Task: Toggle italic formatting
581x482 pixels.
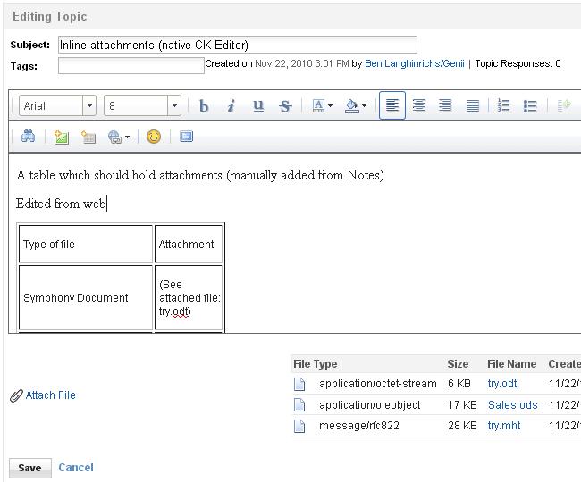Action: [231, 106]
